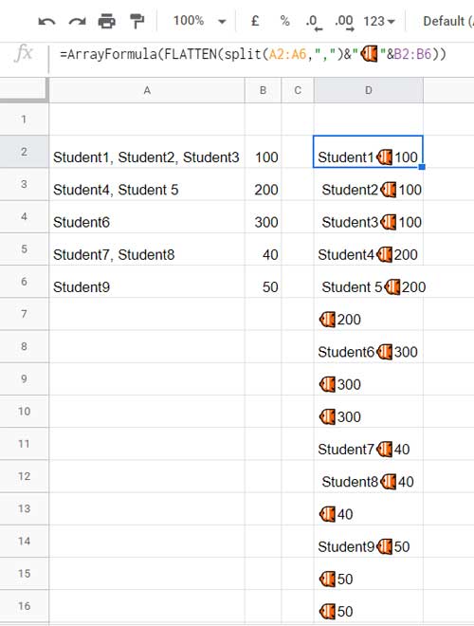Select column D header

tap(369, 91)
